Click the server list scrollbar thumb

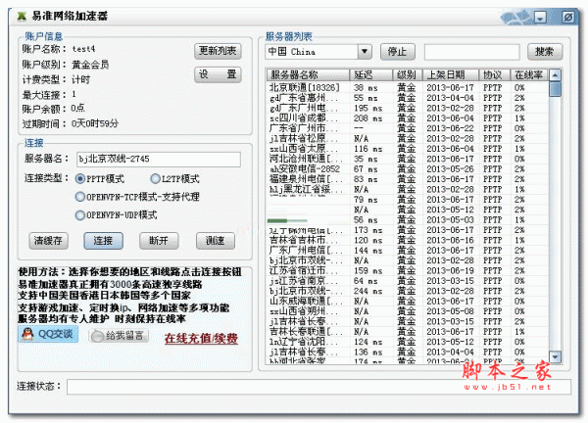coord(555,89)
